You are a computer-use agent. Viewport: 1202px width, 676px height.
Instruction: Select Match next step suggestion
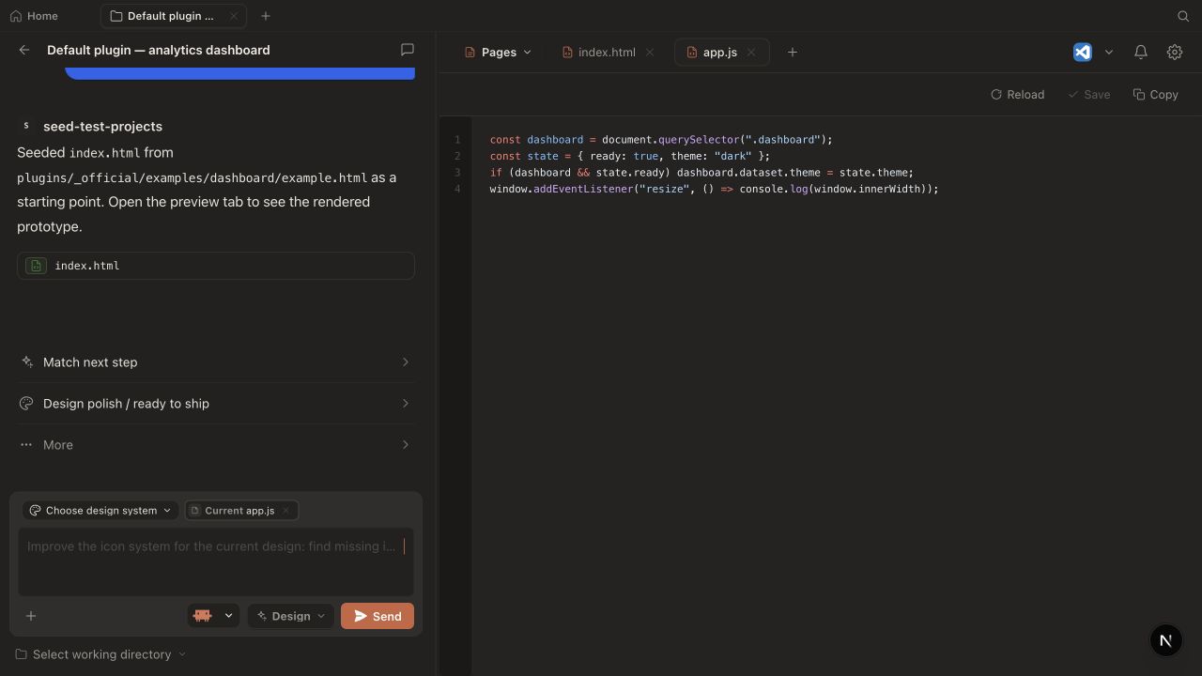(x=216, y=362)
